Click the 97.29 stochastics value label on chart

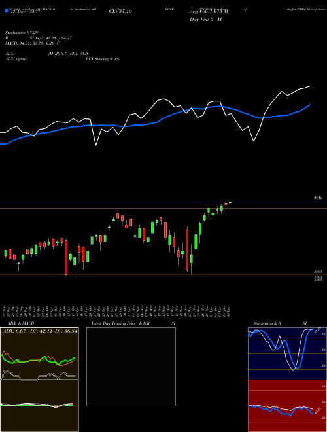[x=318, y=329]
